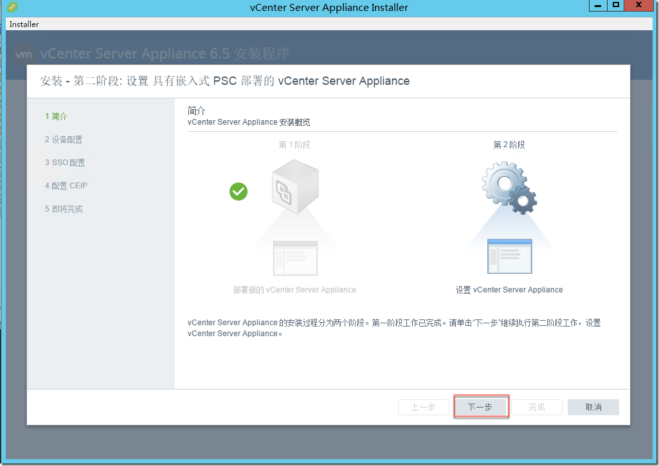Select step 3 SSO 配置 in sidebar
The height and width of the screenshot is (466, 659).
tap(65, 163)
